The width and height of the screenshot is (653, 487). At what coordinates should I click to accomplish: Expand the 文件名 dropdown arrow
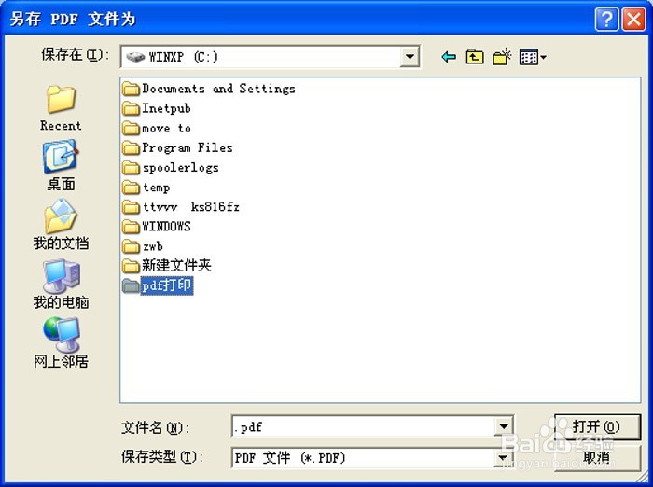503,426
